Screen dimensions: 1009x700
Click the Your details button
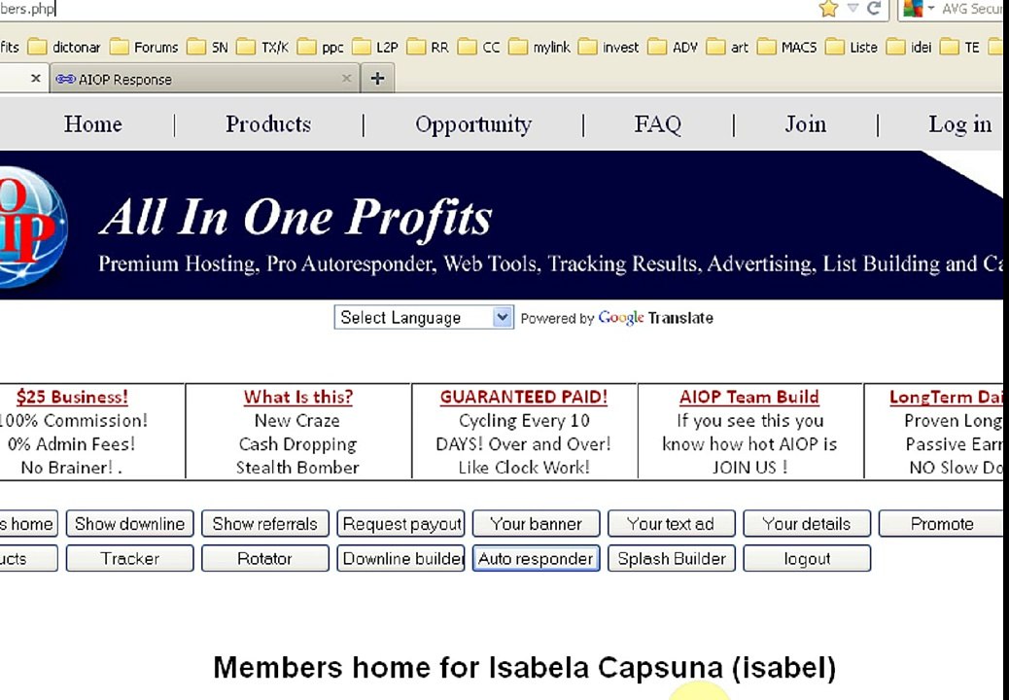click(807, 524)
